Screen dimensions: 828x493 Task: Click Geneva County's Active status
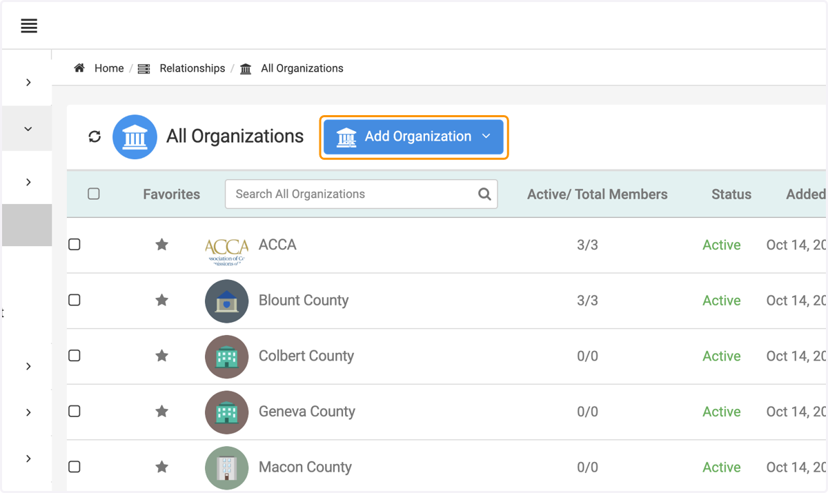[722, 412]
